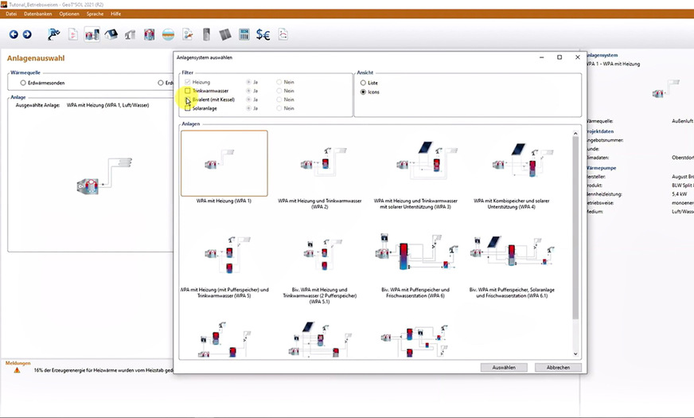Switch view to Liste radio option

tap(364, 83)
